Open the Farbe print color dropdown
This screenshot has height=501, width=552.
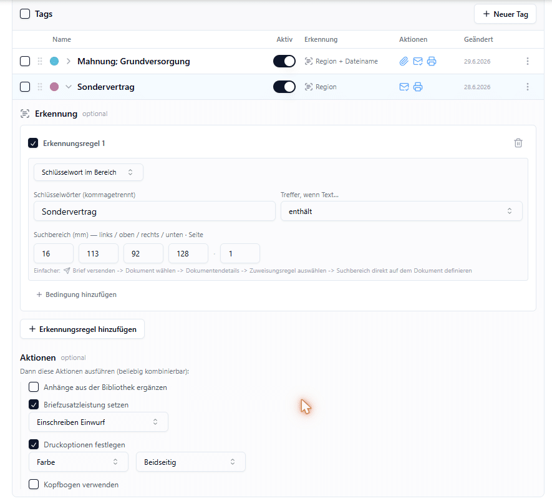click(78, 462)
